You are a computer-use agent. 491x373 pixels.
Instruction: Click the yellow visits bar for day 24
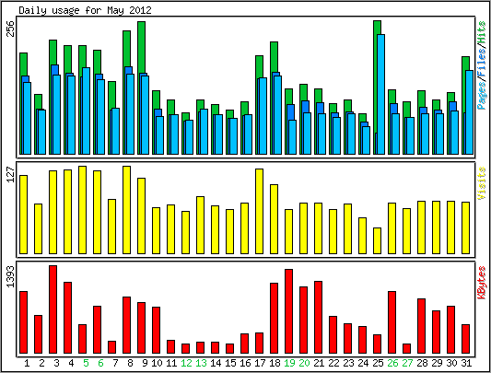click(363, 236)
